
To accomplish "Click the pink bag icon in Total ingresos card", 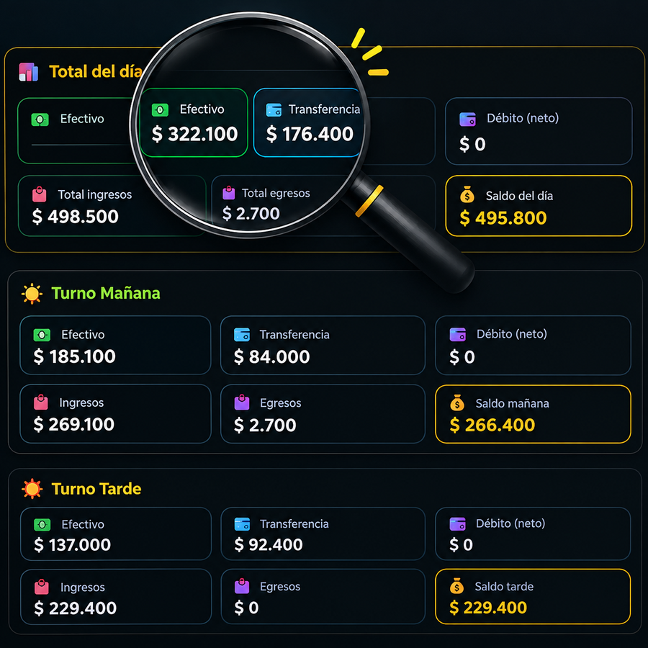I will [x=40, y=194].
